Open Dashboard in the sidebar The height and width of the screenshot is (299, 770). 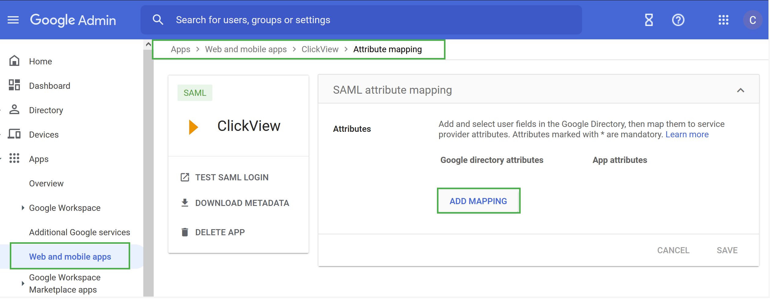(x=50, y=86)
